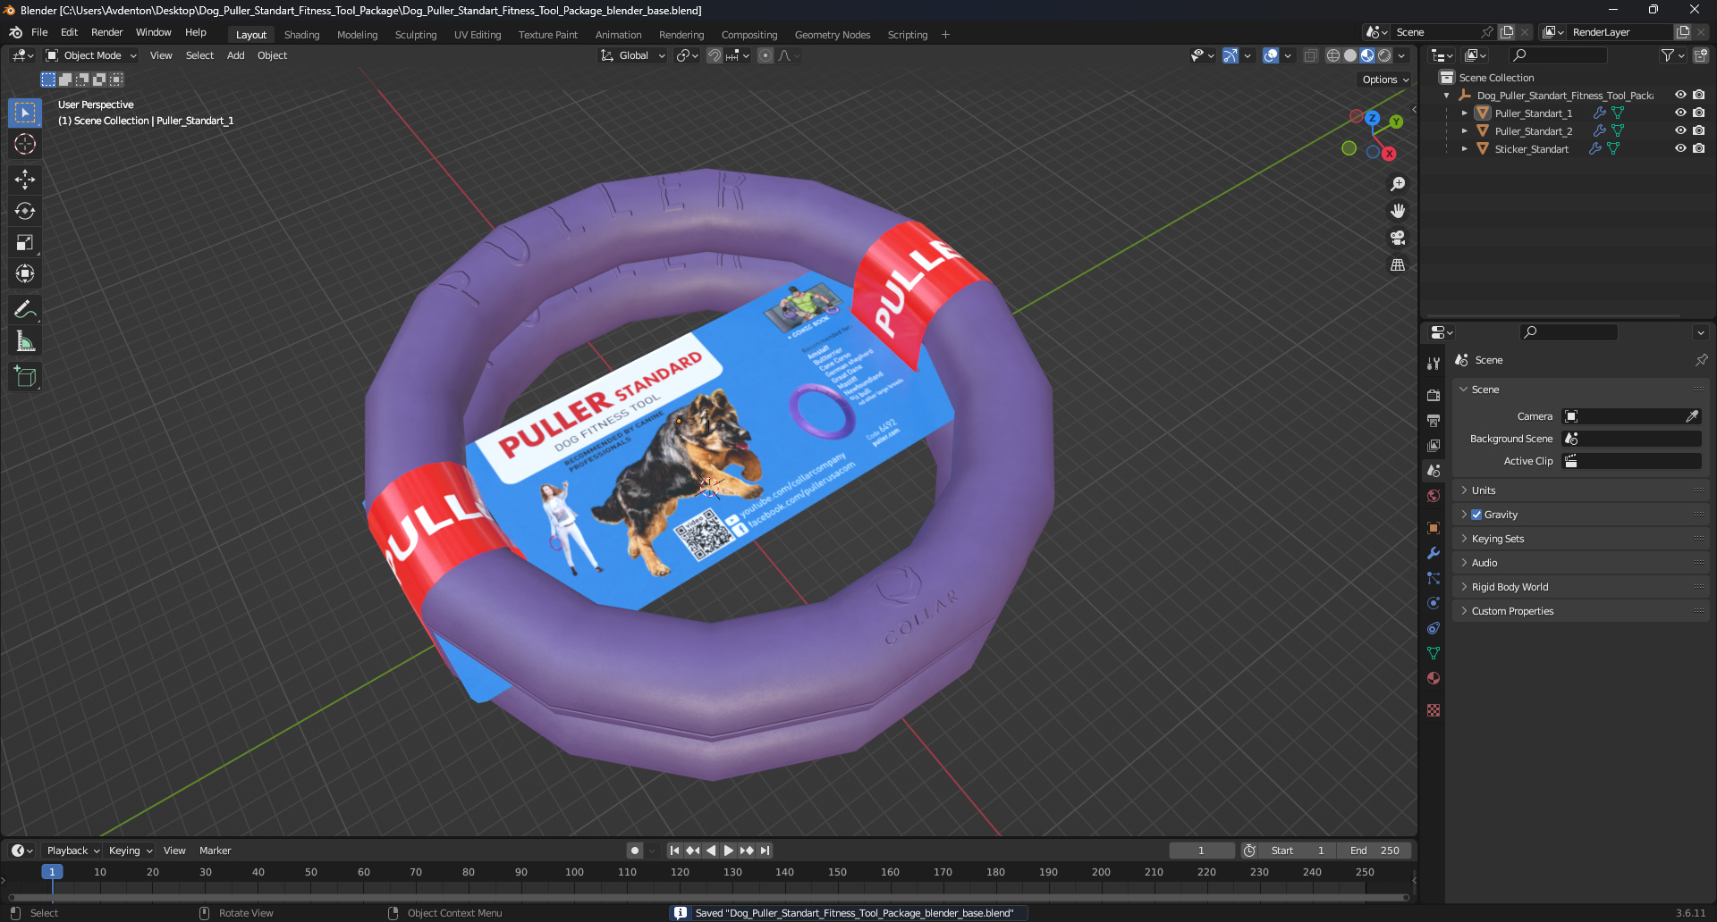The height and width of the screenshot is (922, 1717).
Task: Activate the Transform tool
Action: pyautogui.click(x=25, y=273)
